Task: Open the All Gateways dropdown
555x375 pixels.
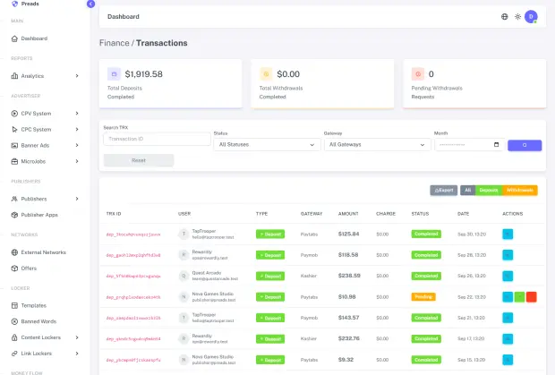Action: point(378,145)
